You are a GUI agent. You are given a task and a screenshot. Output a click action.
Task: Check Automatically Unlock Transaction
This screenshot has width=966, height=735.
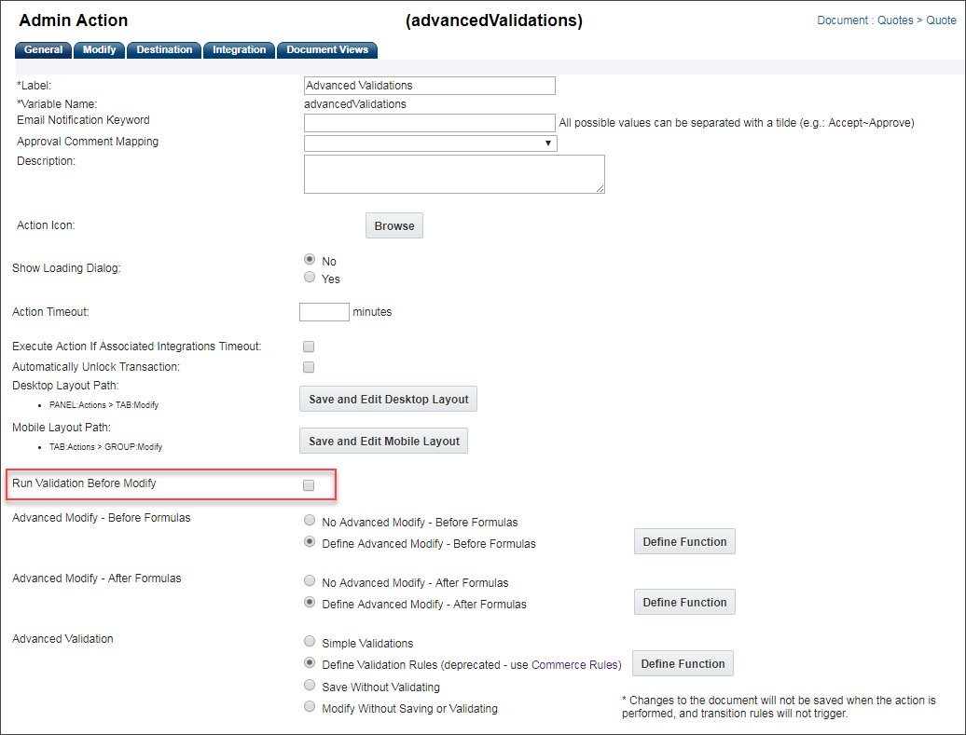pyautogui.click(x=309, y=367)
